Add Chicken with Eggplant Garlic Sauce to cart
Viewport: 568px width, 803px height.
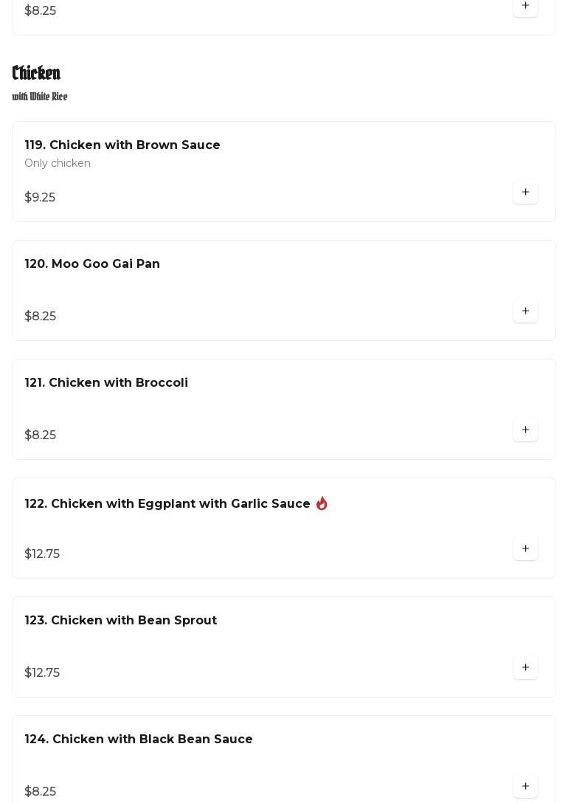[x=525, y=549]
